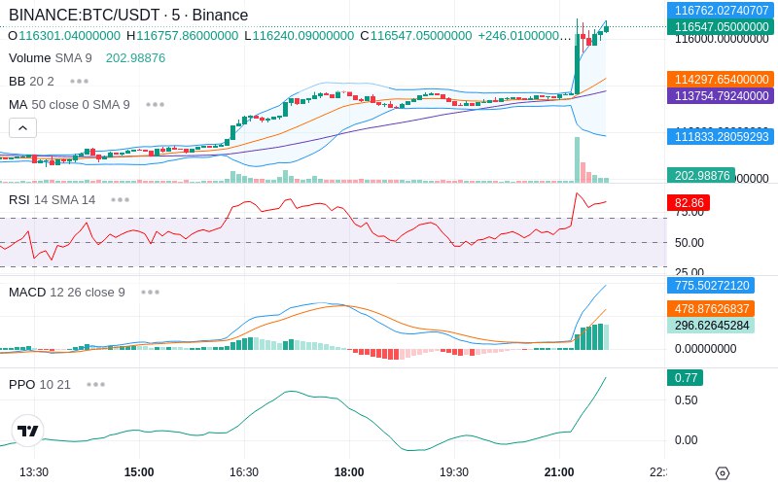The height and width of the screenshot is (486, 778).
Task: Click the upper Bollinger label 116762.02740707
Action: pos(721,11)
